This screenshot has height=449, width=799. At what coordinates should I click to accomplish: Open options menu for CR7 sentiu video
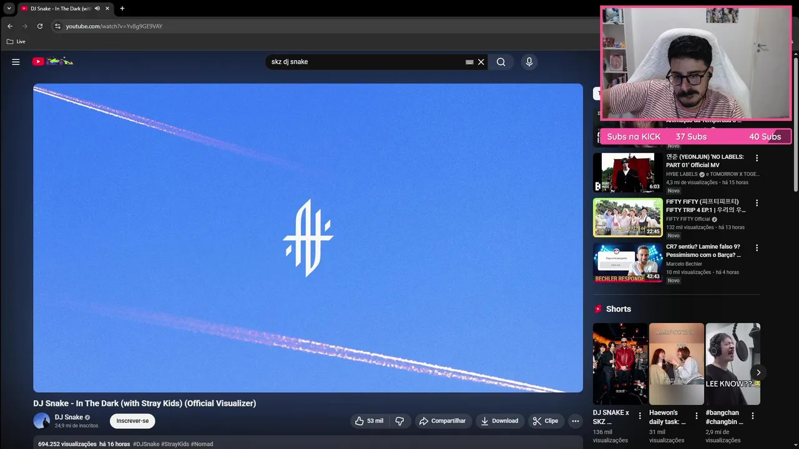[x=757, y=248]
